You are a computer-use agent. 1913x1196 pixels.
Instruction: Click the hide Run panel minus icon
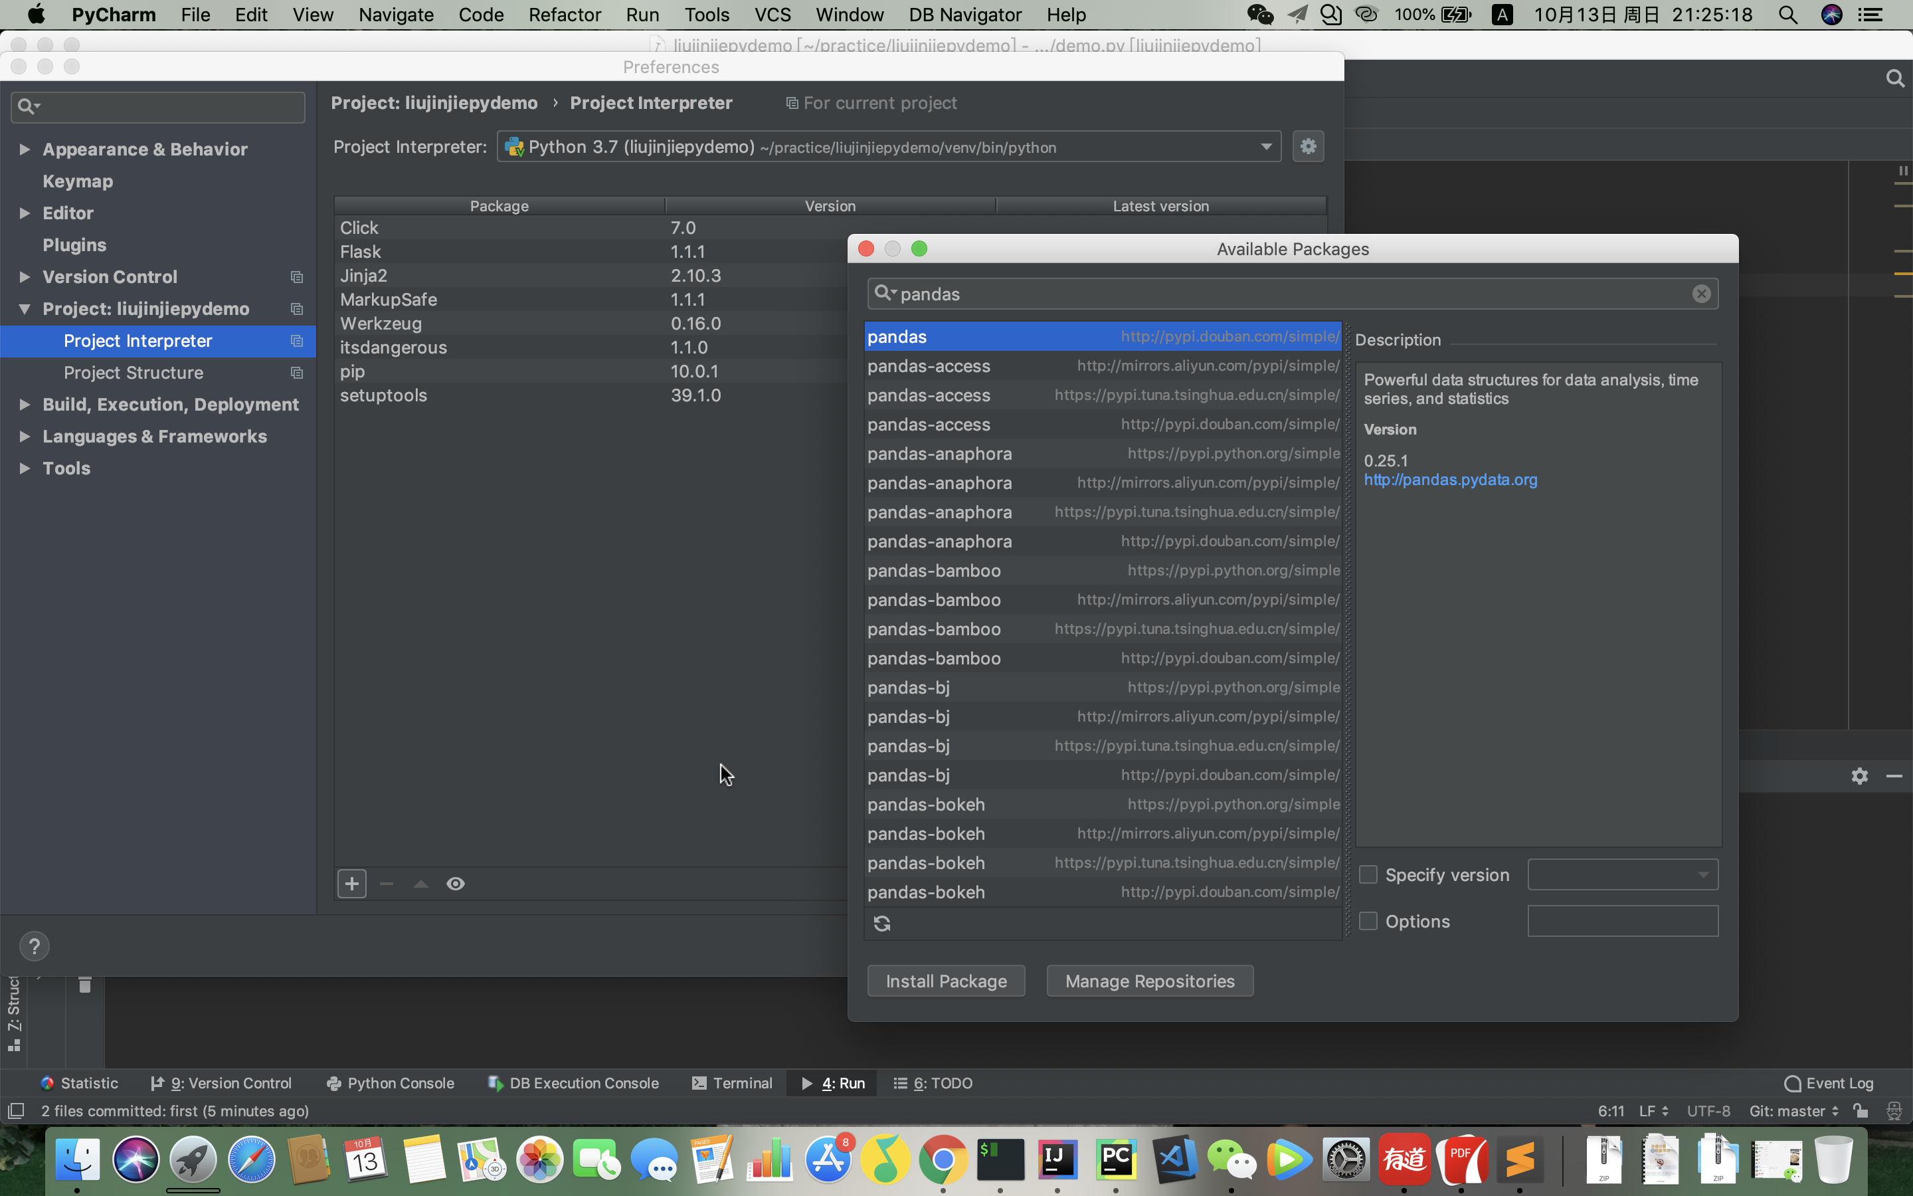tap(1894, 776)
